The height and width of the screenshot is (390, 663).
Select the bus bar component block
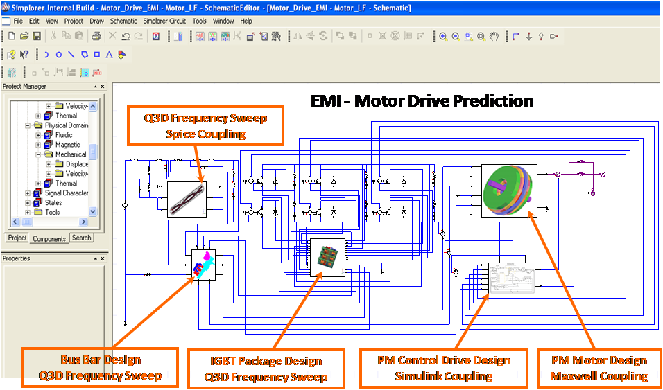(203, 265)
